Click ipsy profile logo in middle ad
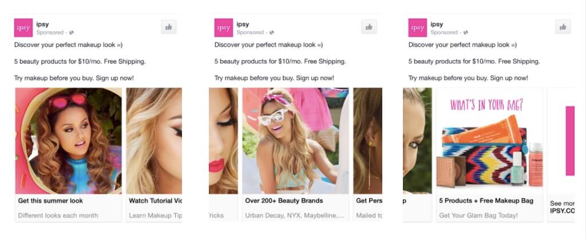Screen dimensions: 586x239 [224, 27]
